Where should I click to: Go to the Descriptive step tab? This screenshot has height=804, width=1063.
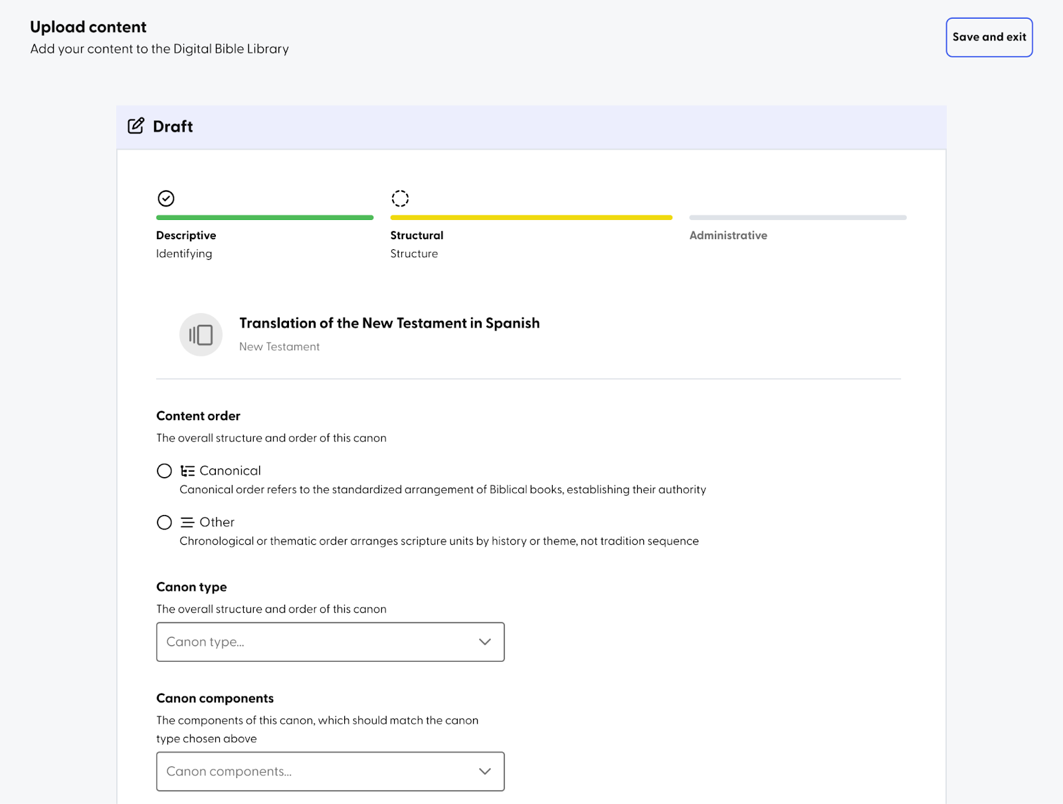(x=186, y=235)
